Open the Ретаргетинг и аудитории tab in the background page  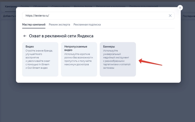point(111,6)
